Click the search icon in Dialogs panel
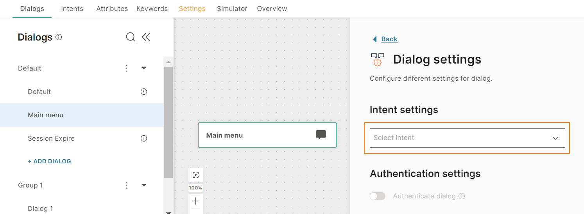 131,37
